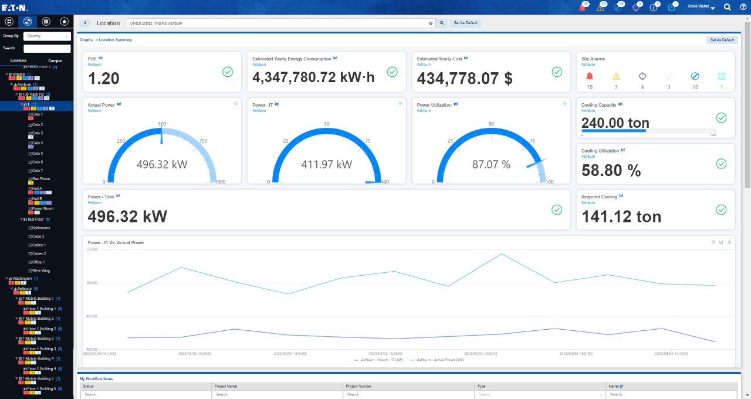751x399 pixels.
Task: Open critical alarms red bell in header
Action: click(582, 7)
